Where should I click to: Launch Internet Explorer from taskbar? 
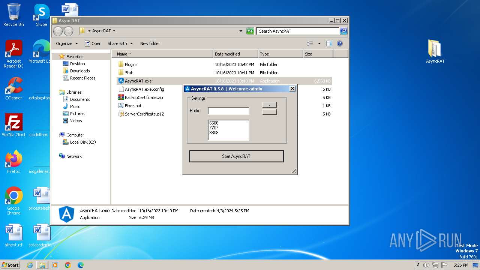(x=30, y=265)
